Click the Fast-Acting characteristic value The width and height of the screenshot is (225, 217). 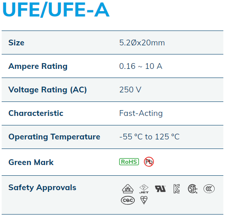tap(141, 113)
